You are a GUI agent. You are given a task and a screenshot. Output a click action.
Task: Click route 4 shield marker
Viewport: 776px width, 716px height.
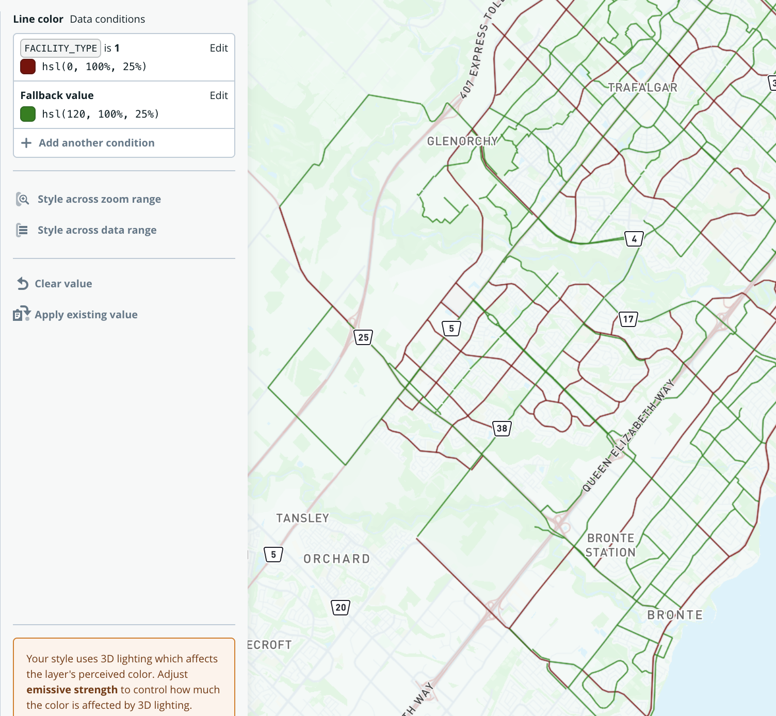tap(634, 239)
